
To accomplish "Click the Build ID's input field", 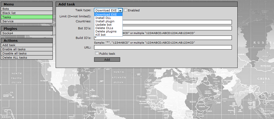I will (163, 38).
